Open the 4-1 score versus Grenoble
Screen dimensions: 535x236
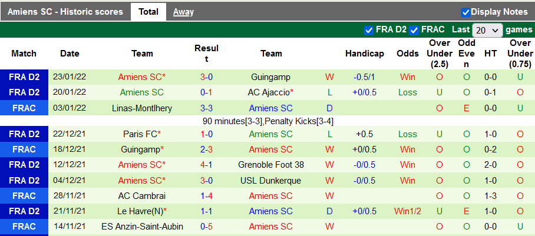coord(206,165)
